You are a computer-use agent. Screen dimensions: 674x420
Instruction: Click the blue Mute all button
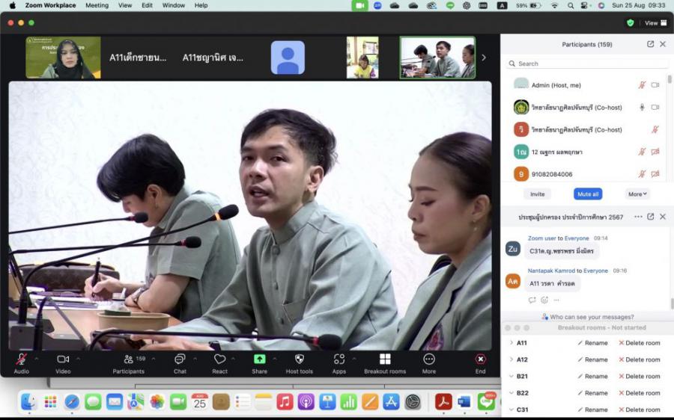[x=588, y=194]
